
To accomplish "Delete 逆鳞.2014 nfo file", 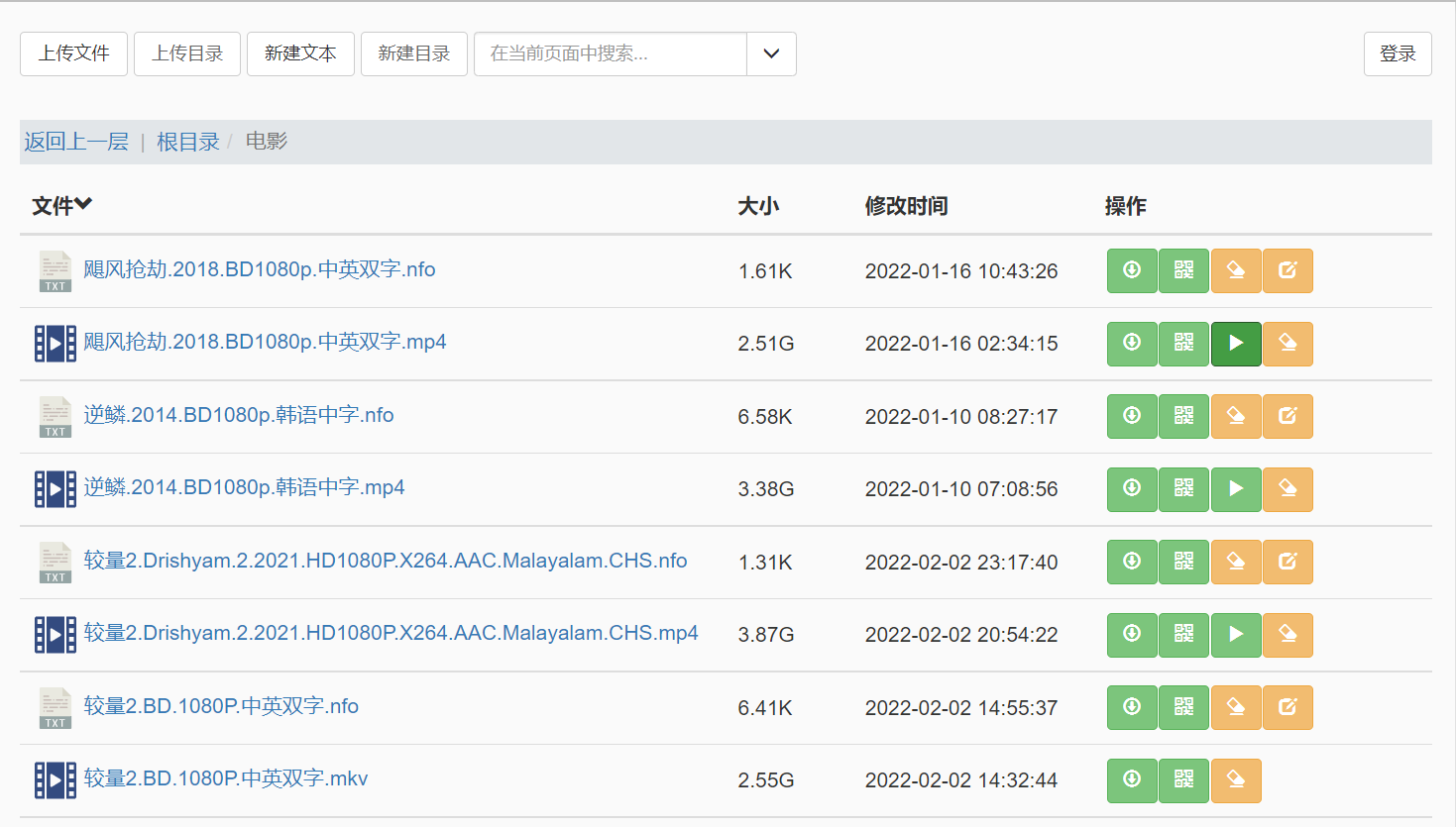I will pyautogui.click(x=1236, y=416).
